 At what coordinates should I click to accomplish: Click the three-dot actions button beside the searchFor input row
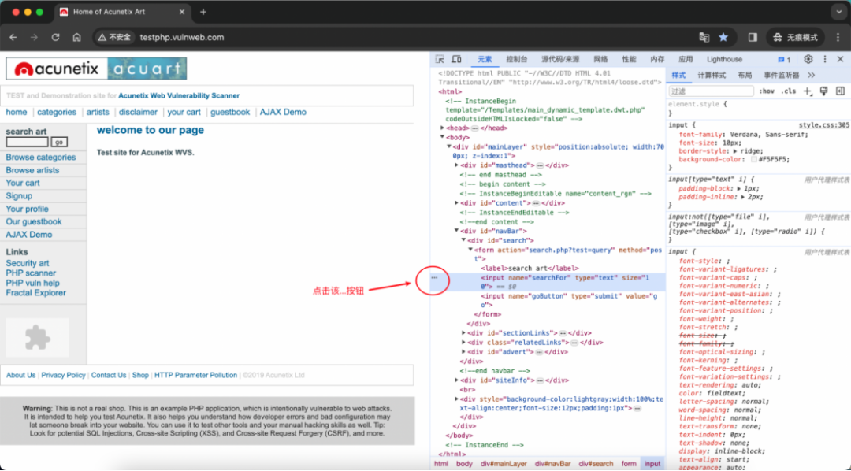pos(434,278)
